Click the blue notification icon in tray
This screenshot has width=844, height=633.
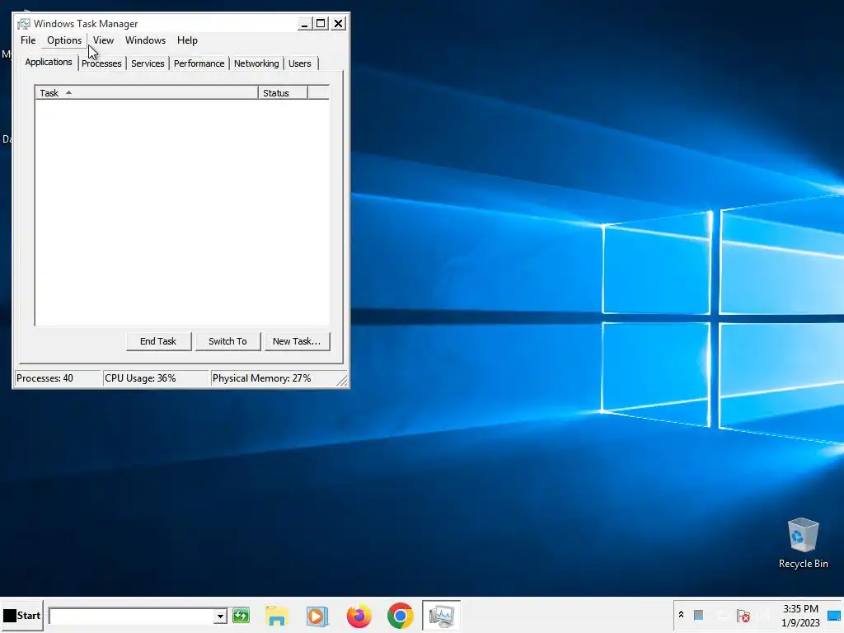834,616
